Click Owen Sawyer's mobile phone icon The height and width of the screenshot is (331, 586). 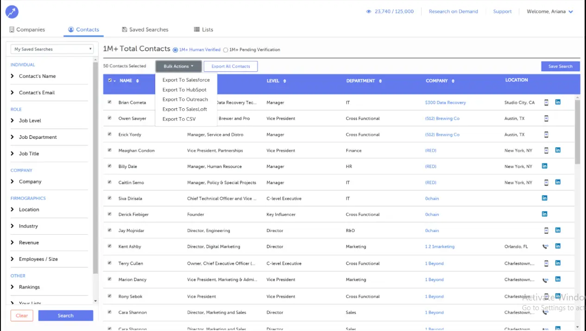(x=546, y=119)
